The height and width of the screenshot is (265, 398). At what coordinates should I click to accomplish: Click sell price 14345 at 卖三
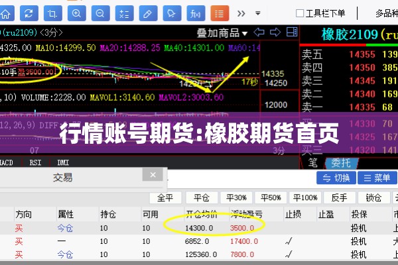[362, 81]
